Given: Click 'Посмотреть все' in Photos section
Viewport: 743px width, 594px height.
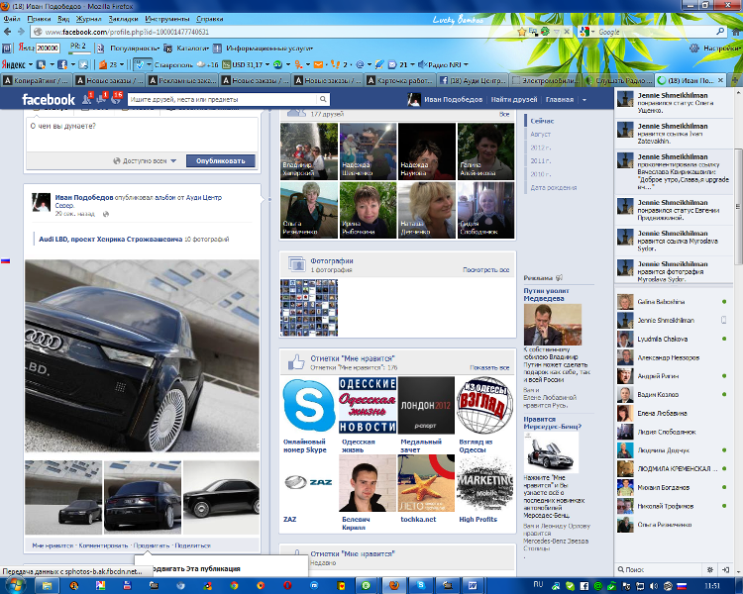Looking at the screenshot, I should [x=485, y=269].
